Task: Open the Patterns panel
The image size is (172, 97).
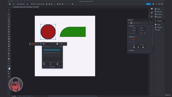Action: [x=158, y=17]
